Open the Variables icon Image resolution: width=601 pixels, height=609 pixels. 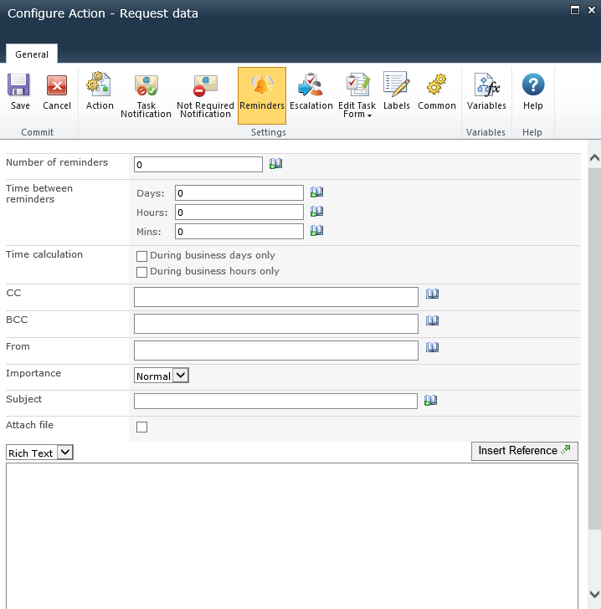pyautogui.click(x=486, y=93)
